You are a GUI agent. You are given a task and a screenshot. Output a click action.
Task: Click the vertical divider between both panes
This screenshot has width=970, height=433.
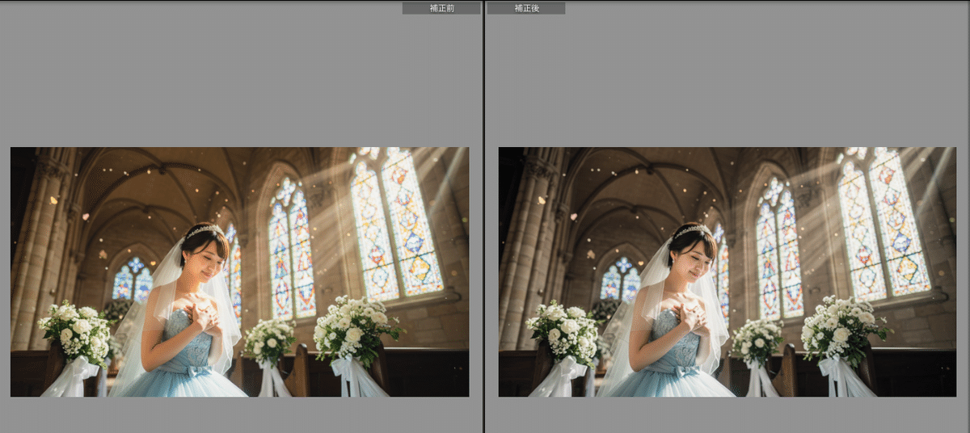(x=484, y=216)
